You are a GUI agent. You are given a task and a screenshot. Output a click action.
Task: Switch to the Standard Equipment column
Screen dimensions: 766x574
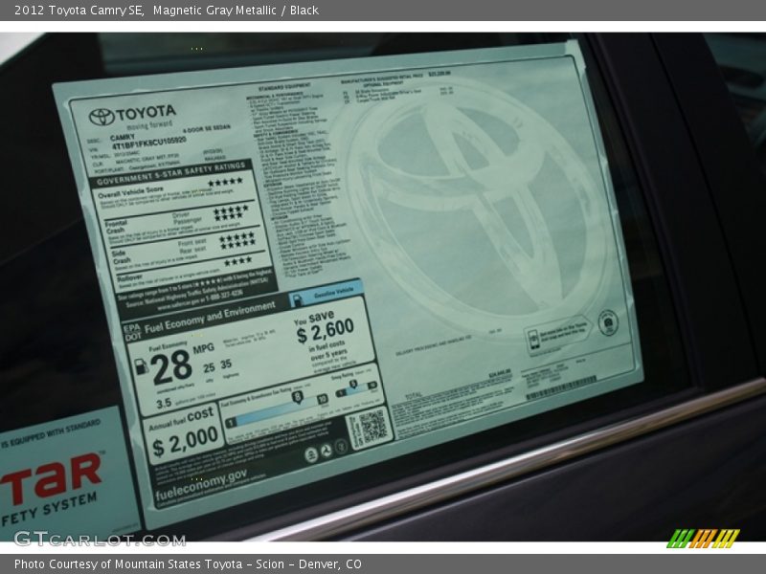[284, 88]
